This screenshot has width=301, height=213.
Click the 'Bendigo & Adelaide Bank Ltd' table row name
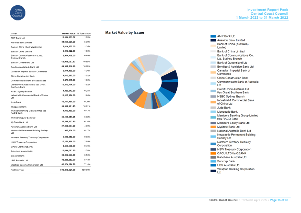(25, 67)
